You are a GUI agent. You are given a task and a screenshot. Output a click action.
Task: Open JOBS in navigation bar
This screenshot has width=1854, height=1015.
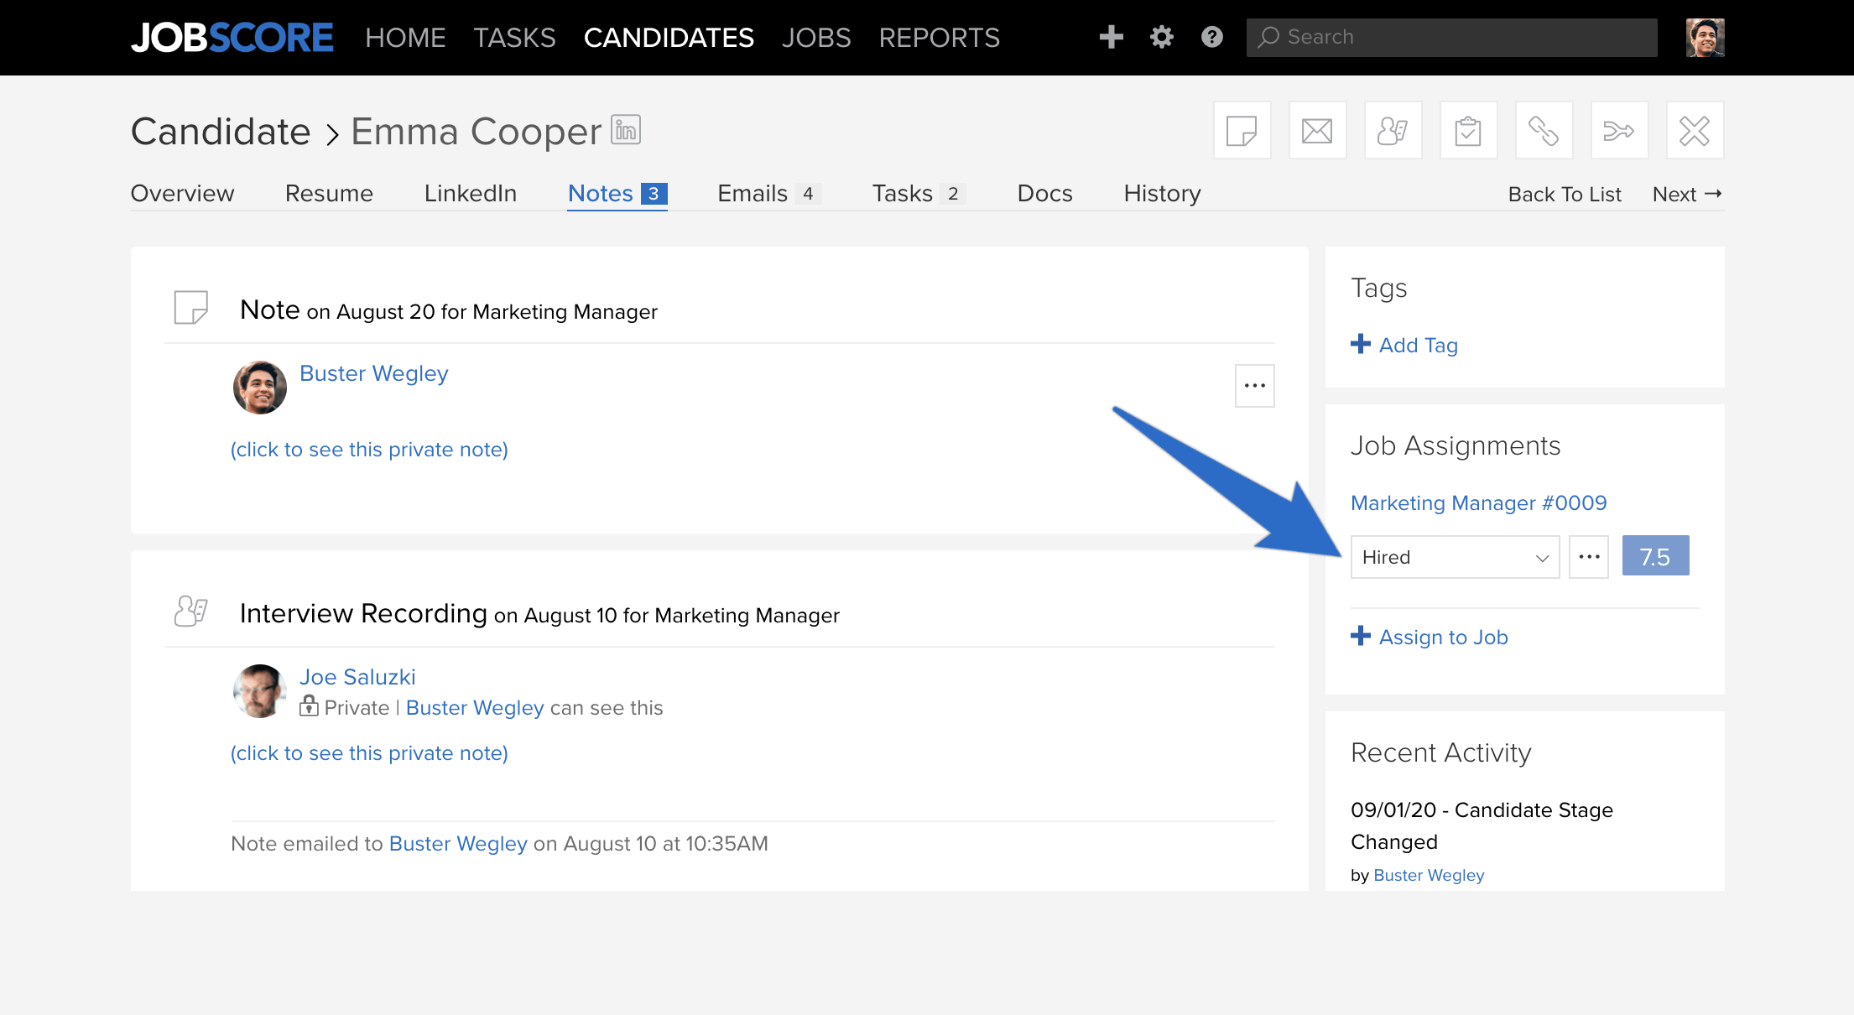pyautogui.click(x=816, y=38)
